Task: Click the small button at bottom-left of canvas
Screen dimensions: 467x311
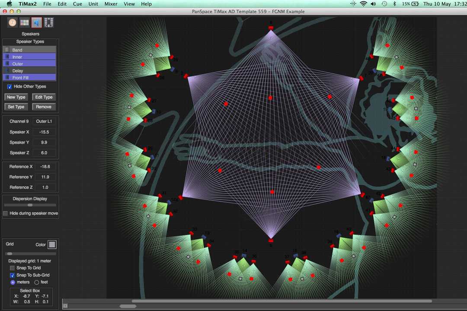Action: pyautogui.click(x=65, y=306)
